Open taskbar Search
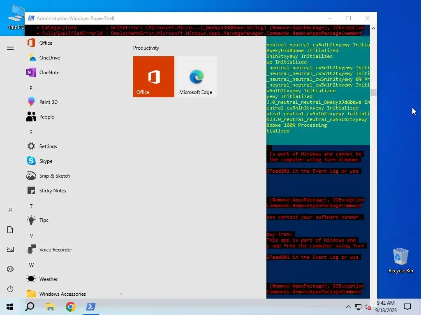Viewport: 421px width, 315px height. pyautogui.click(x=30, y=307)
